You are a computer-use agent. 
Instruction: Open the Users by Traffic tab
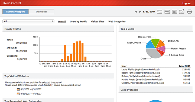click(x=78, y=21)
